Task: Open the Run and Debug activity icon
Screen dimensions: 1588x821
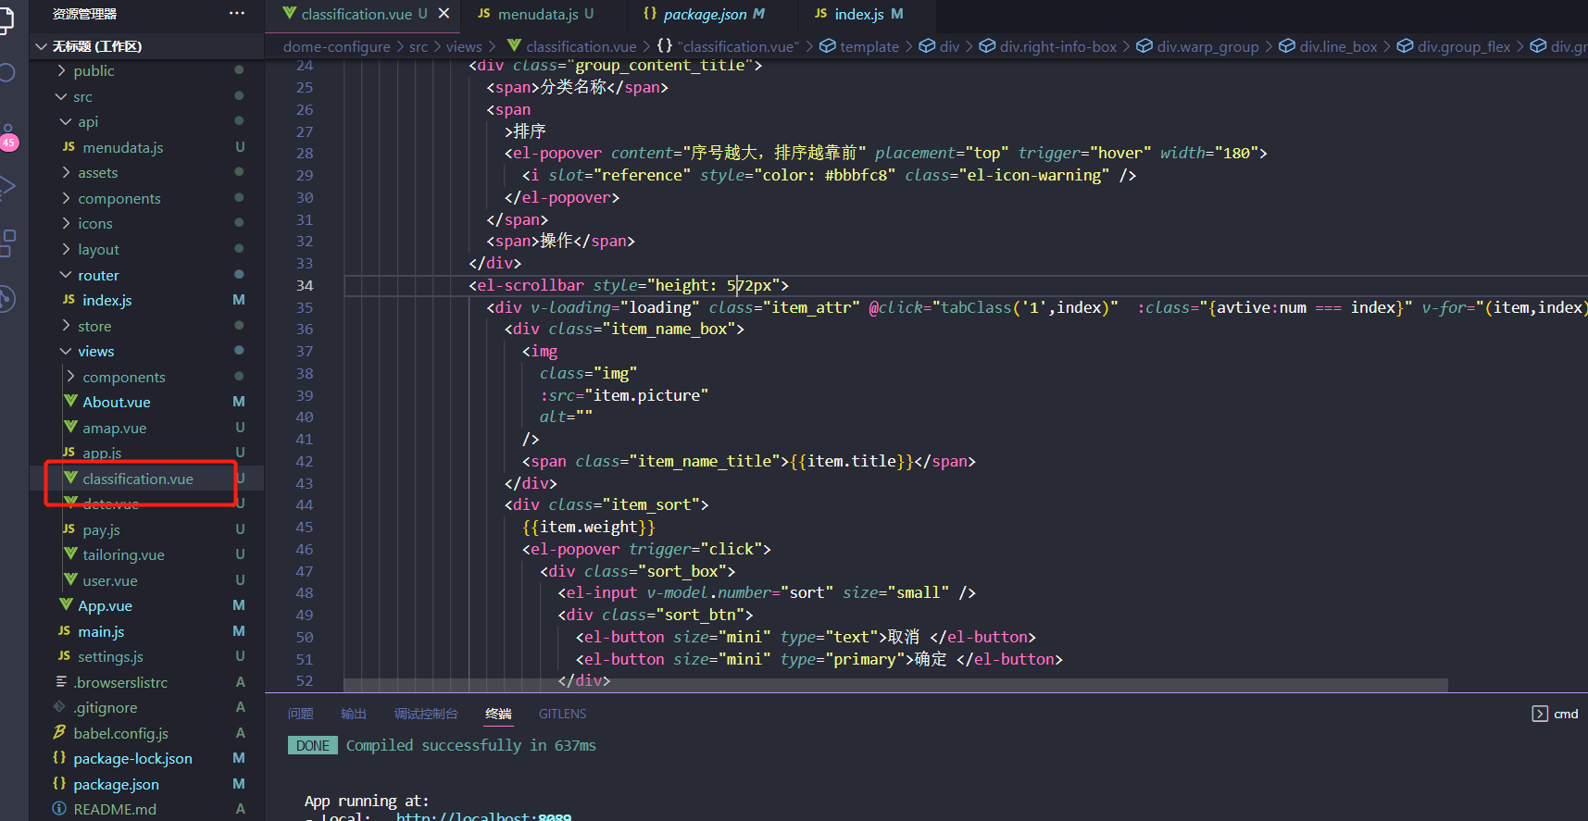Action: click(x=7, y=187)
